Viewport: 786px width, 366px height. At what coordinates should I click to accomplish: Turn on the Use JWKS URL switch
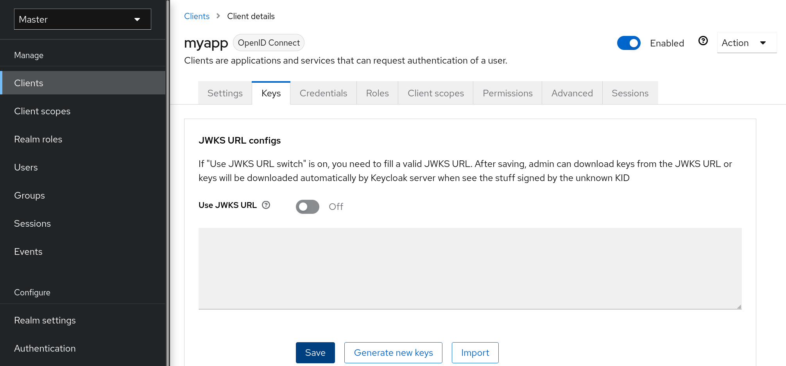(307, 207)
